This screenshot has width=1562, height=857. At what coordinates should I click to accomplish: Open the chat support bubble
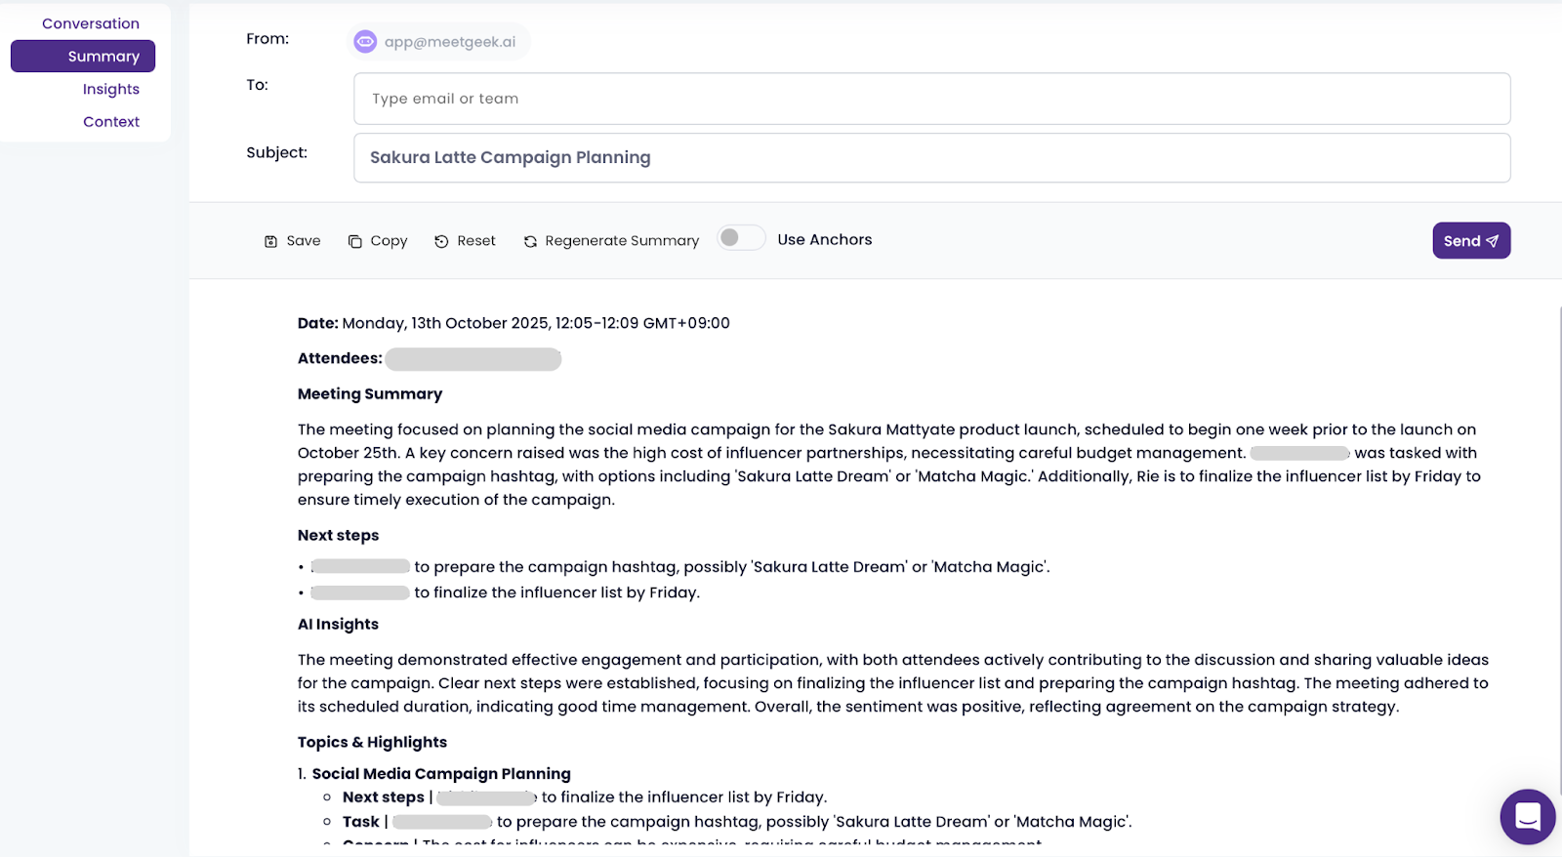click(x=1527, y=816)
